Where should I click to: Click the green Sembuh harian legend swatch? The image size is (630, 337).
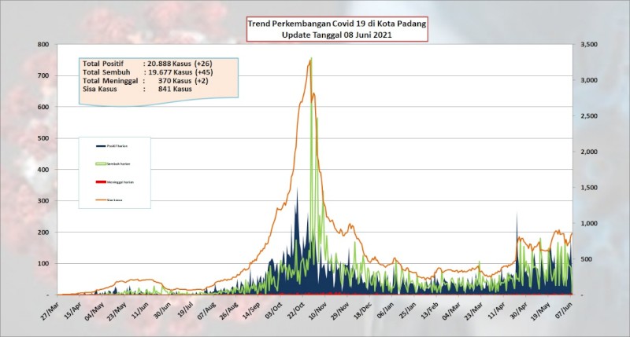click(101, 164)
